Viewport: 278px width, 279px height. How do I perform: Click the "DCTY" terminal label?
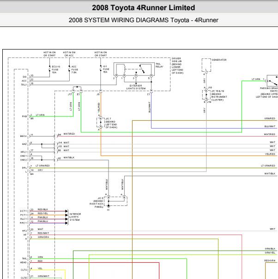[24, 211]
